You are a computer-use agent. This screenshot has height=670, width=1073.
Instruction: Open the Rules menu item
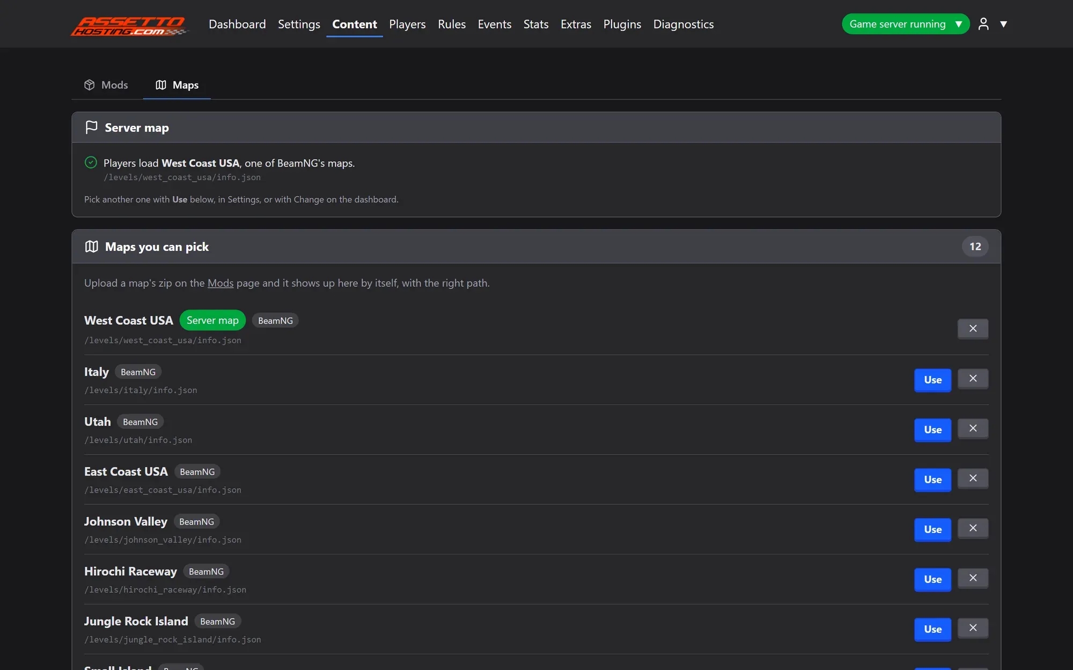pos(452,24)
